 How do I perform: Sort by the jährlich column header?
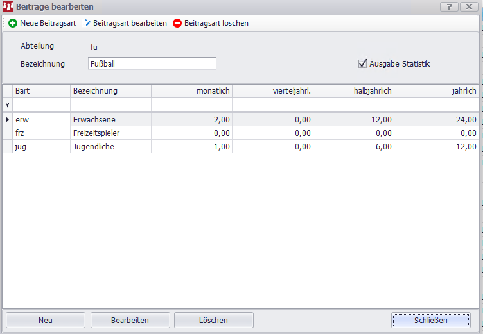click(436, 91)
